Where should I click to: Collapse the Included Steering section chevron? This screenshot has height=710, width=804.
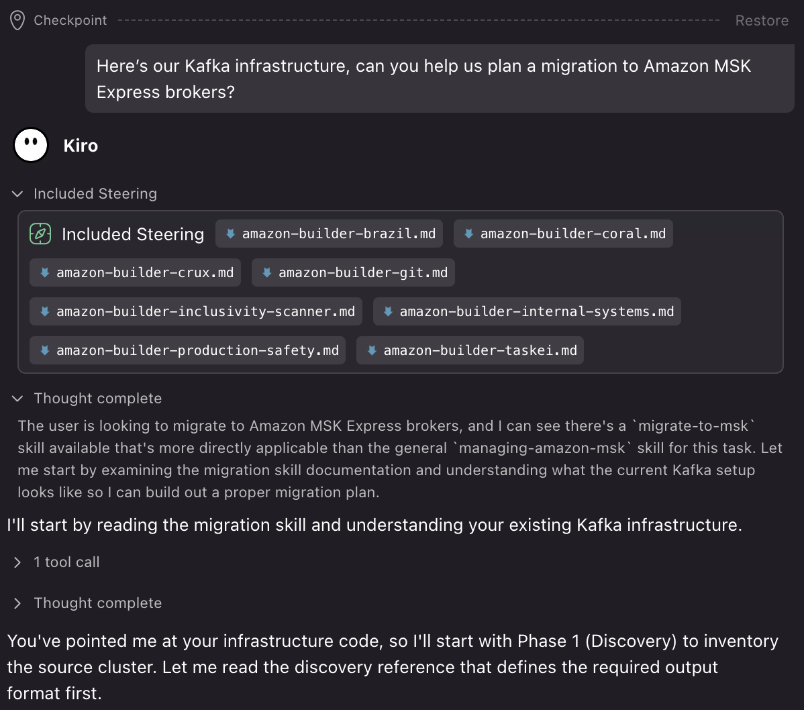(17, 194)
